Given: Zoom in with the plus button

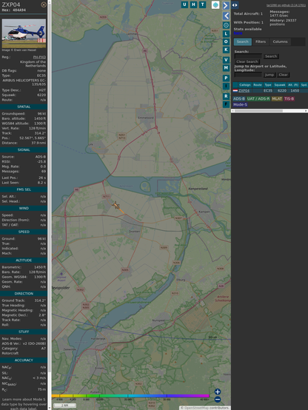Looking at the screenshot, I should click(x=218, y=391).
